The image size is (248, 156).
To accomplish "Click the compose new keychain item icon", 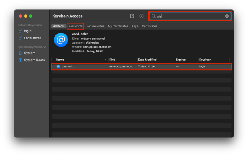I will (132, 16).
